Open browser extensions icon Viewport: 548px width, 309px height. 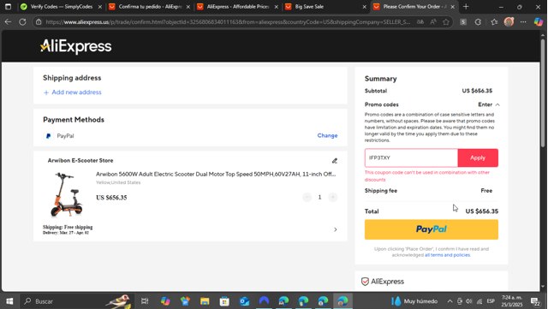[478, 22]
